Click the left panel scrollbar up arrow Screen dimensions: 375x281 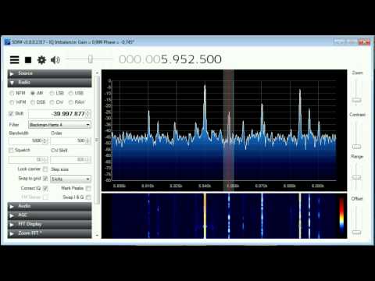(97, 73)
